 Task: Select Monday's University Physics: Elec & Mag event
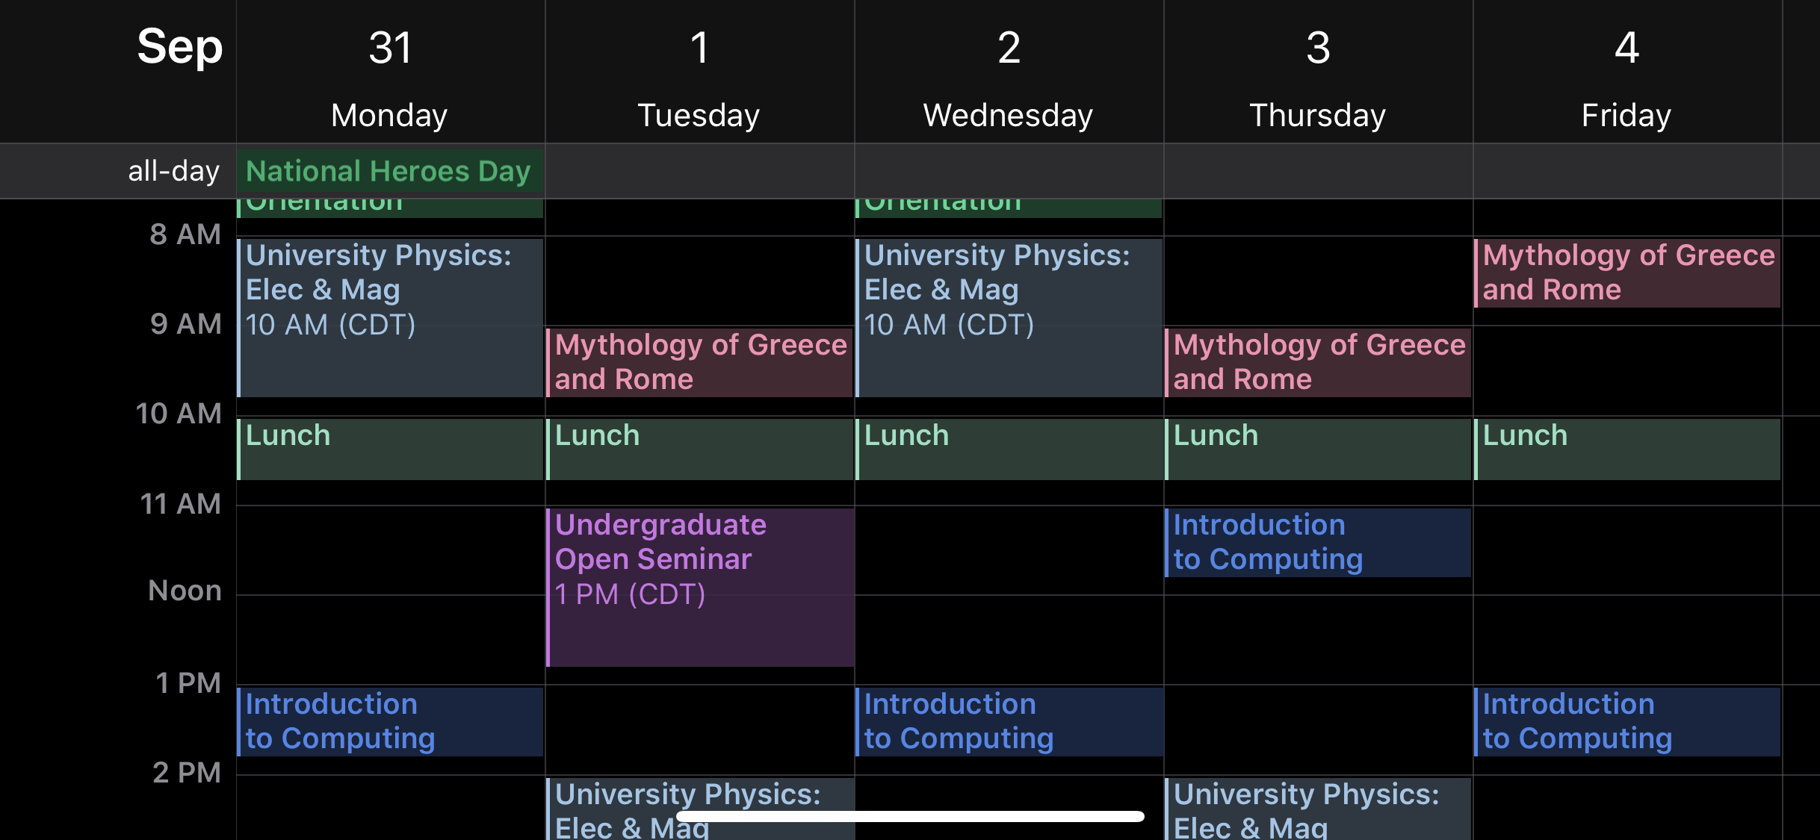point(389,314)
